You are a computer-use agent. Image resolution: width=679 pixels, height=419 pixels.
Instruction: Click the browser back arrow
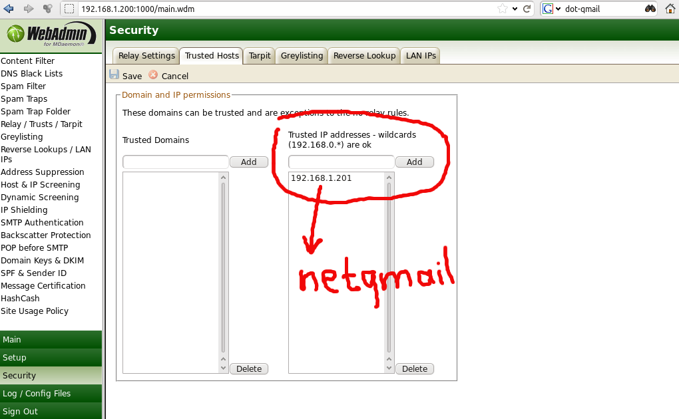pos(9,9)
